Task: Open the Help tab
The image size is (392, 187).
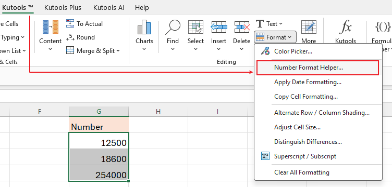Action: (142, 7)
